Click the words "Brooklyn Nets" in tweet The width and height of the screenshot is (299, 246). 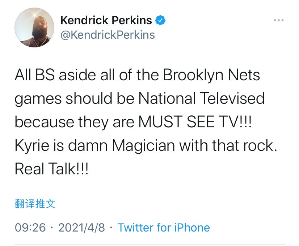click(x=211, y=75)
